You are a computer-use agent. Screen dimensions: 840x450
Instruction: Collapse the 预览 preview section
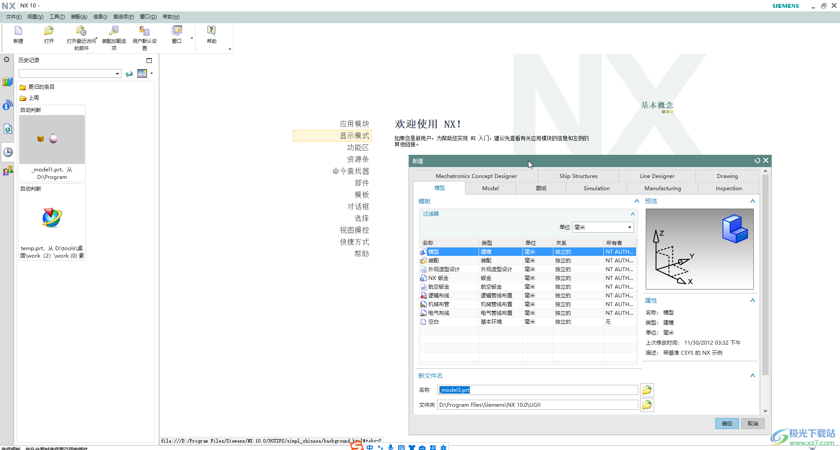(752, 201)
